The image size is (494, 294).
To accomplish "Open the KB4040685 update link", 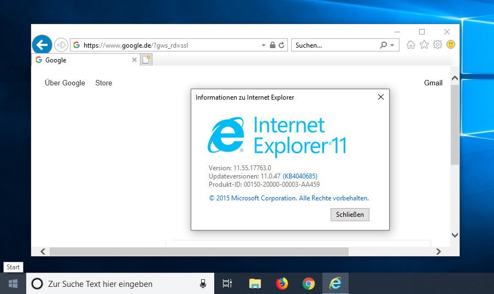I will (300, 176).
